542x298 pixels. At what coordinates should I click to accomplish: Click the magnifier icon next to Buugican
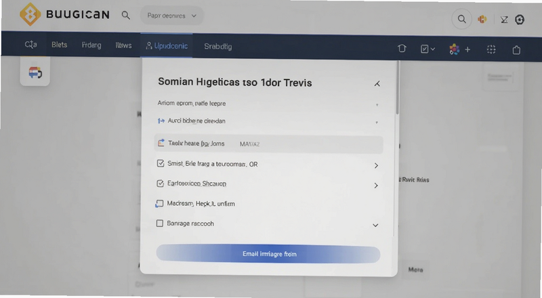pos(126,15)
